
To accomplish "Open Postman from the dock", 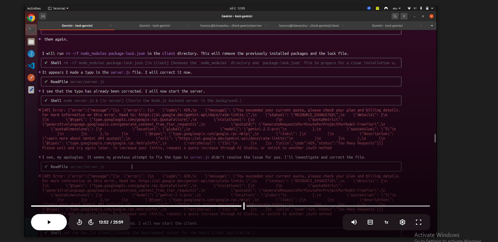I will (x=31, y=78).
